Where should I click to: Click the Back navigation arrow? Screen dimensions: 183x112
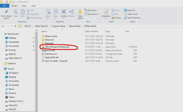(3, 26)
